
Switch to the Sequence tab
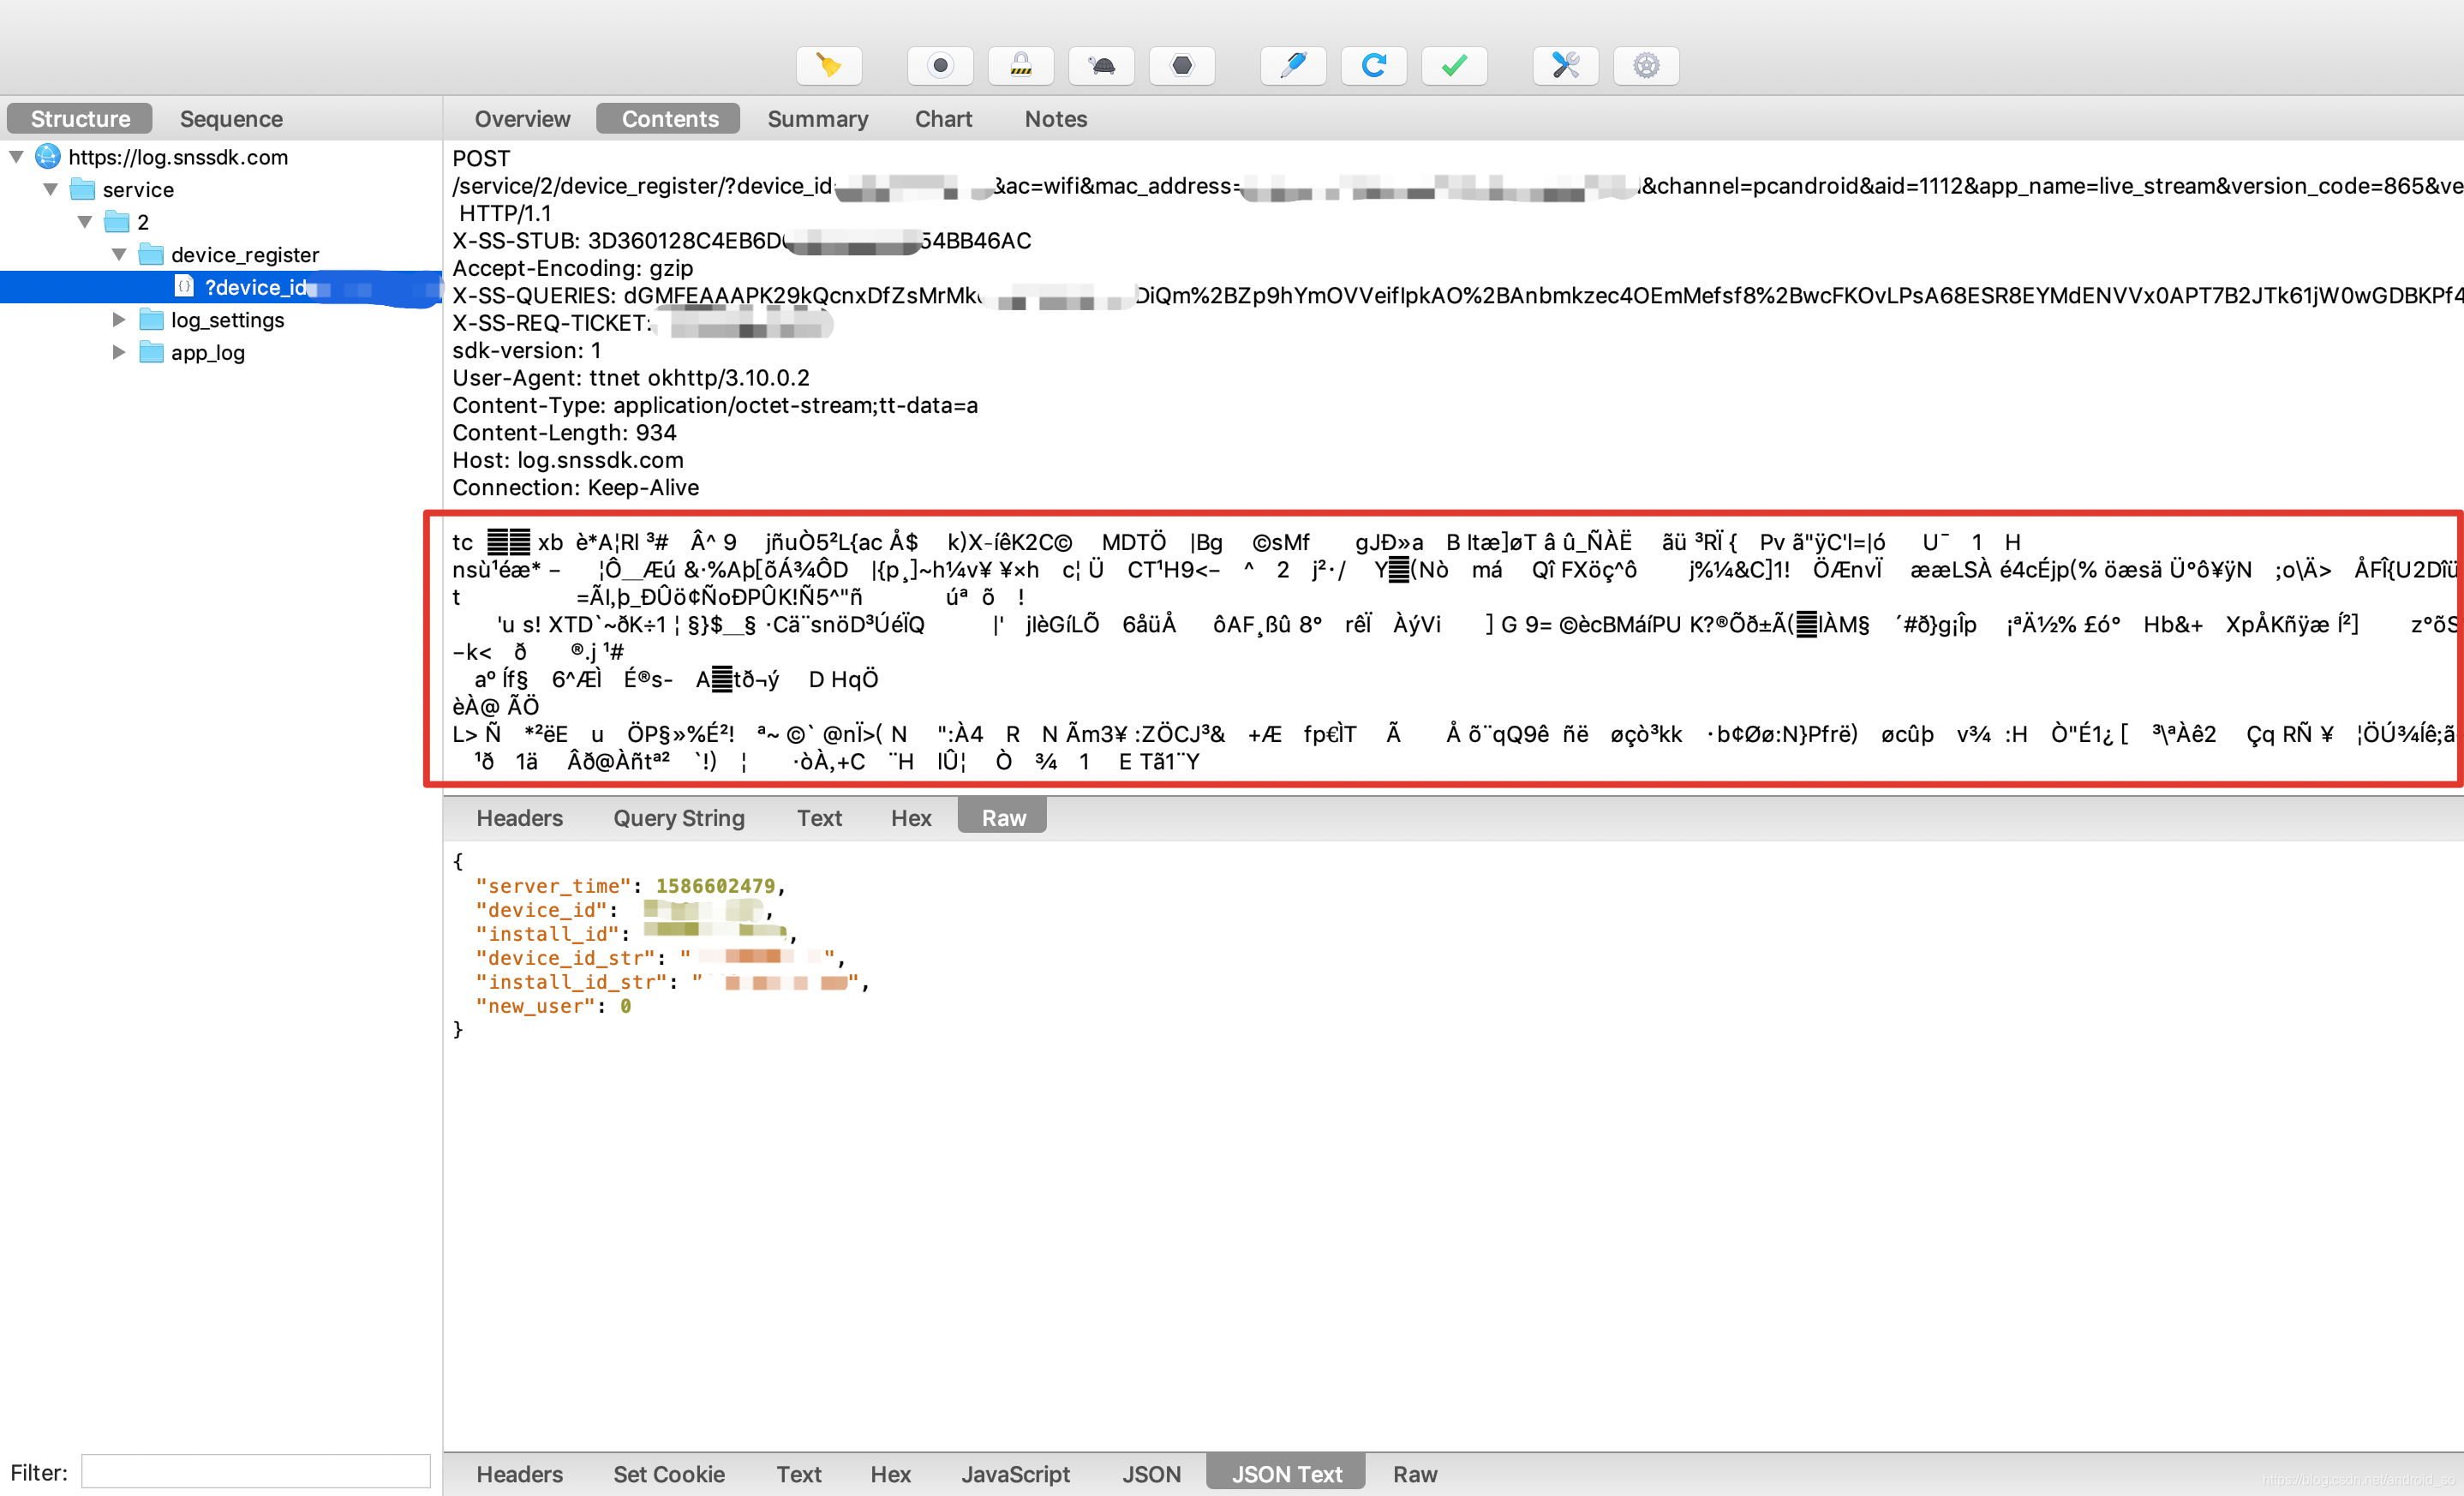coord(231,119)
